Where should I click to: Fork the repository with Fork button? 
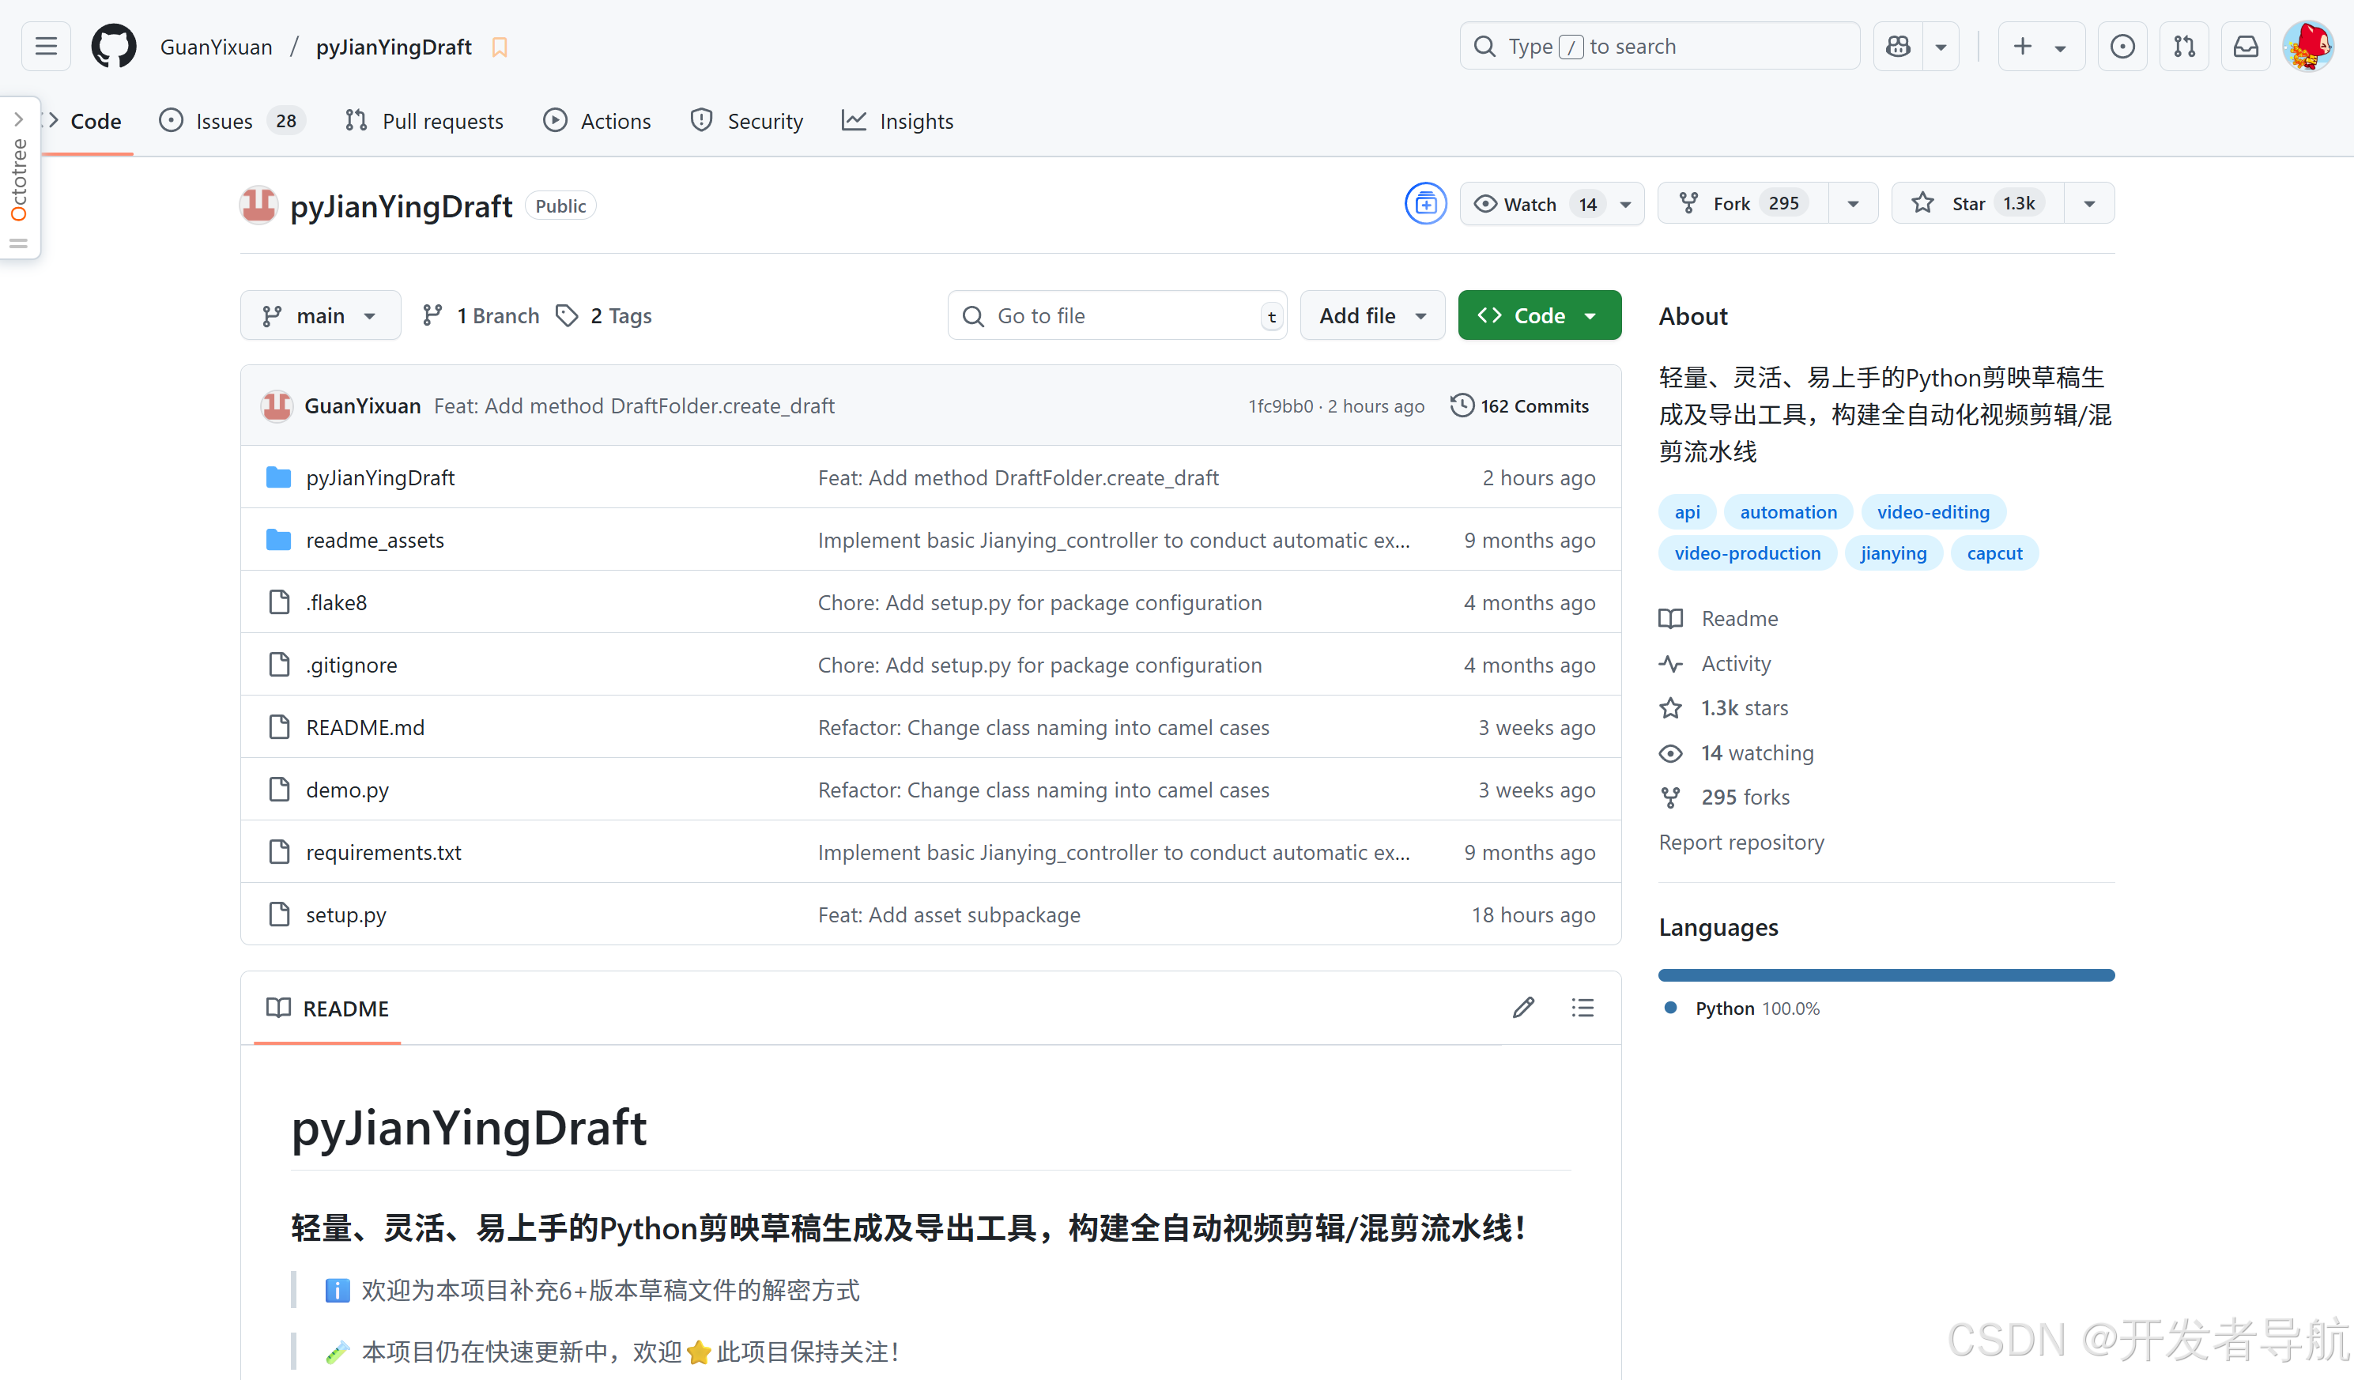1742,204
